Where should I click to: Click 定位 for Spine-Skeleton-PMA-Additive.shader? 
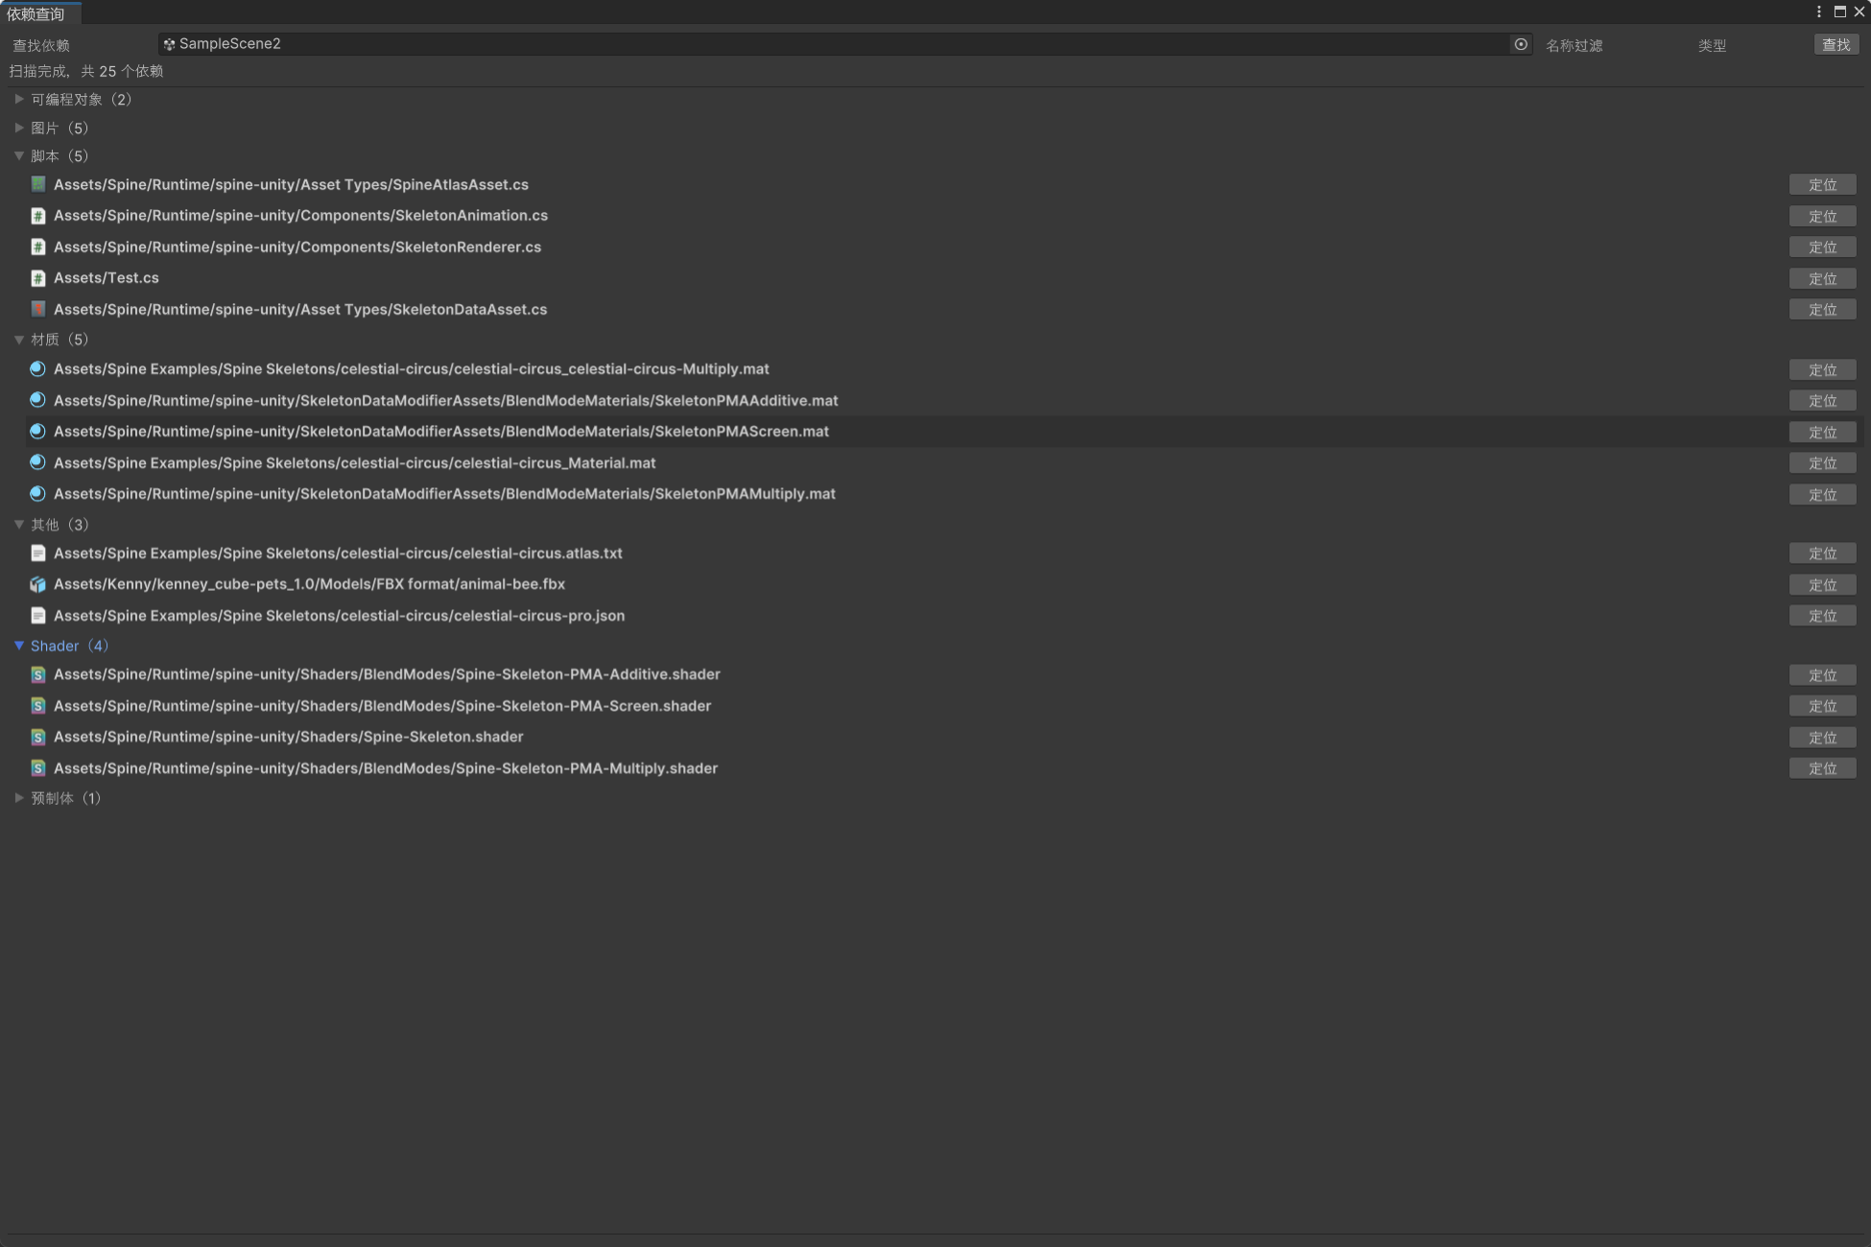[1822, 675]
